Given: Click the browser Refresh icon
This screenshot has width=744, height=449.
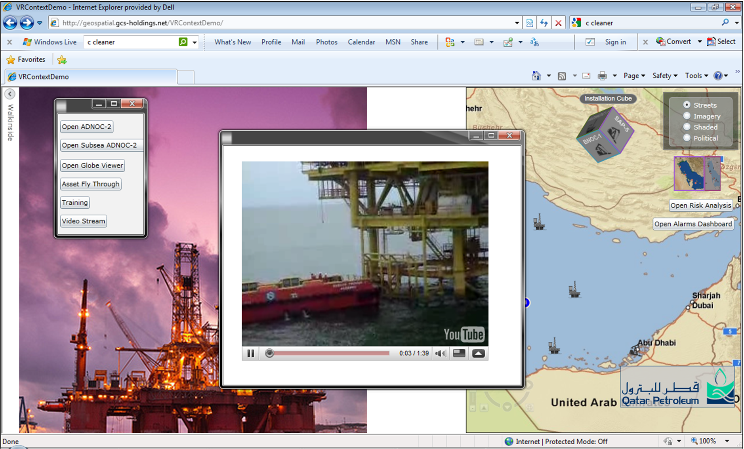Looking at the screenshot, I should [544, 23].
